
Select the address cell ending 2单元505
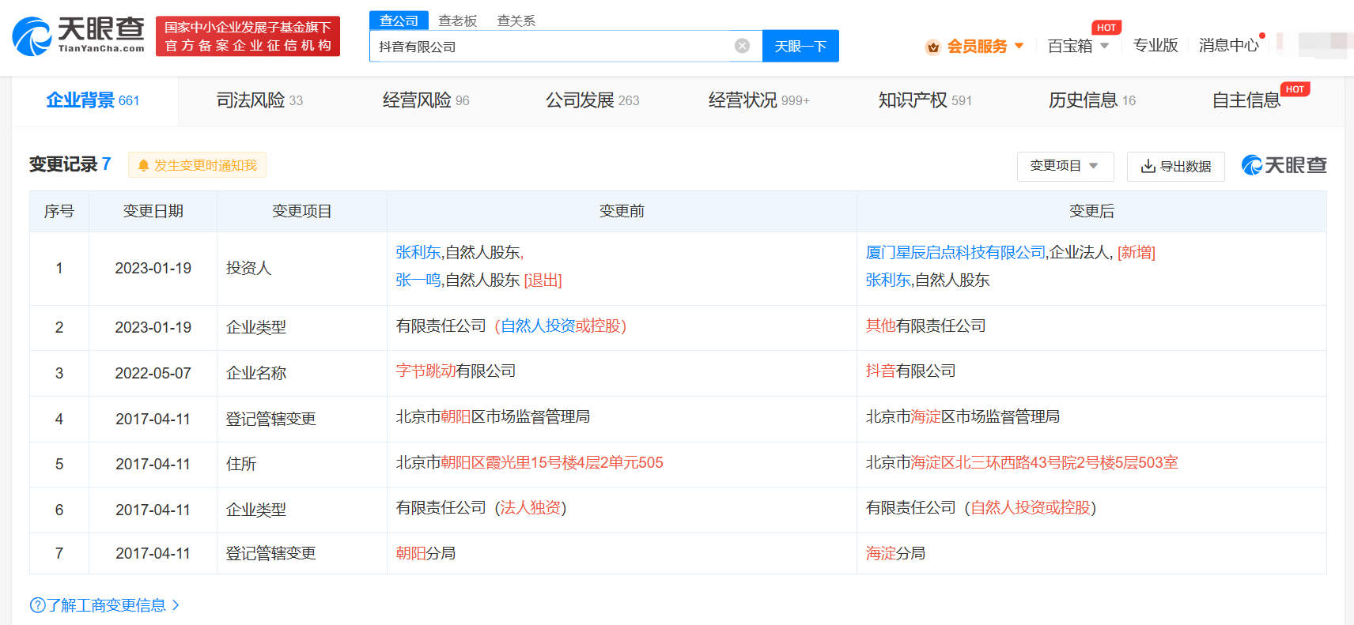pyautogui.click(x=622, y=464)
